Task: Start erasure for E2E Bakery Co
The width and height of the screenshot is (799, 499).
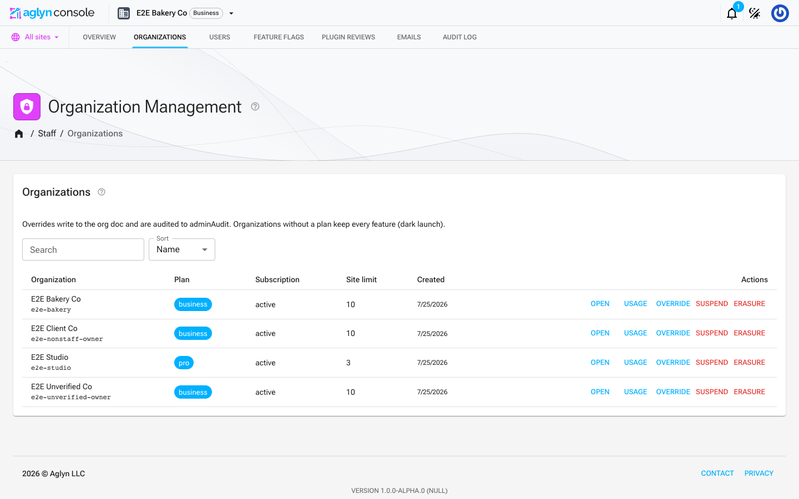Action: (749, 304)
